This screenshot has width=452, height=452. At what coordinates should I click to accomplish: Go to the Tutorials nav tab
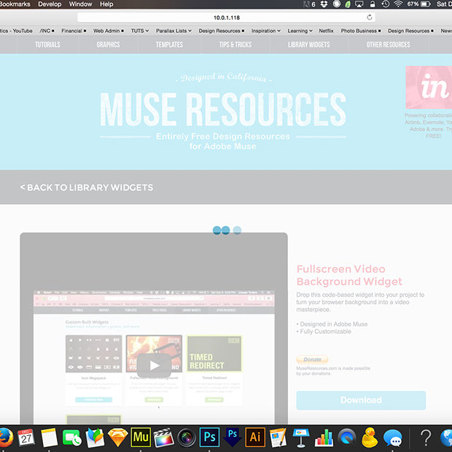tap(47, 44)
